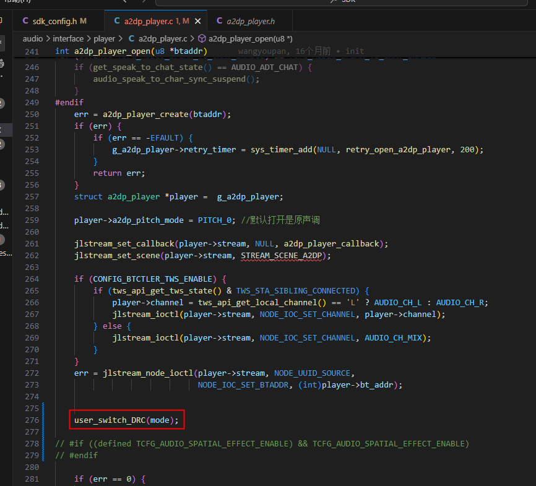This screenshot has width=536, height=486.
Task: Click the git blame note by wangyoupan
Action: click(301, 51)
